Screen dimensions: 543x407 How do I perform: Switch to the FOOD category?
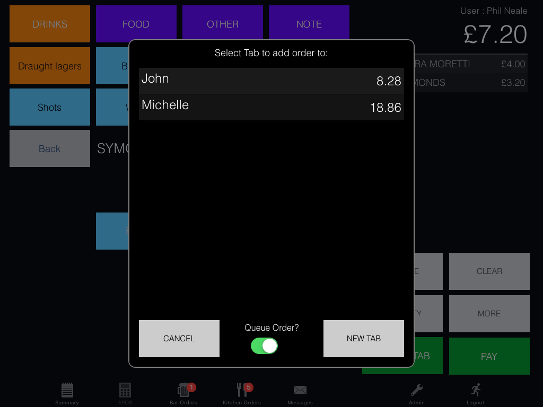pos(136,24)
